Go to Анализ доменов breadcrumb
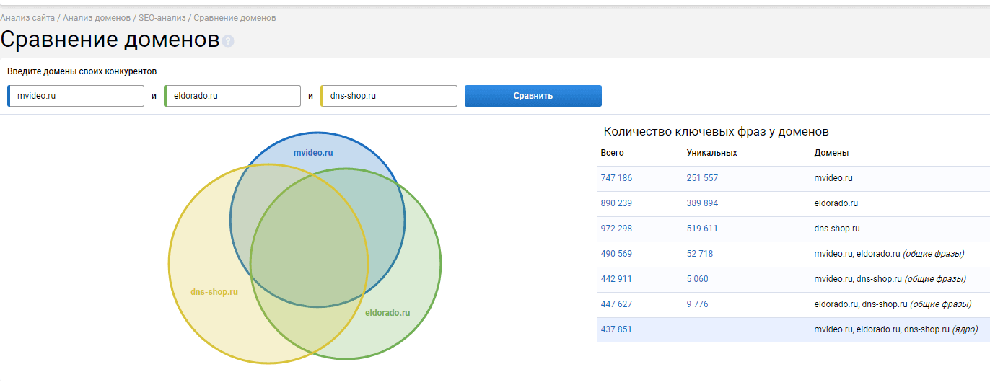Image resolution: width=990 pixels, height=385 pixels. tap(97, 17)
